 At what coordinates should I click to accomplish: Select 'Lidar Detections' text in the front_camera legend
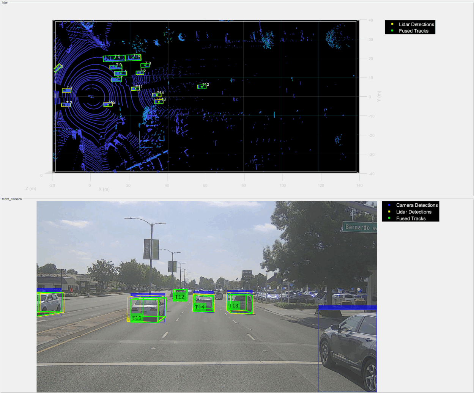point(414,212)
